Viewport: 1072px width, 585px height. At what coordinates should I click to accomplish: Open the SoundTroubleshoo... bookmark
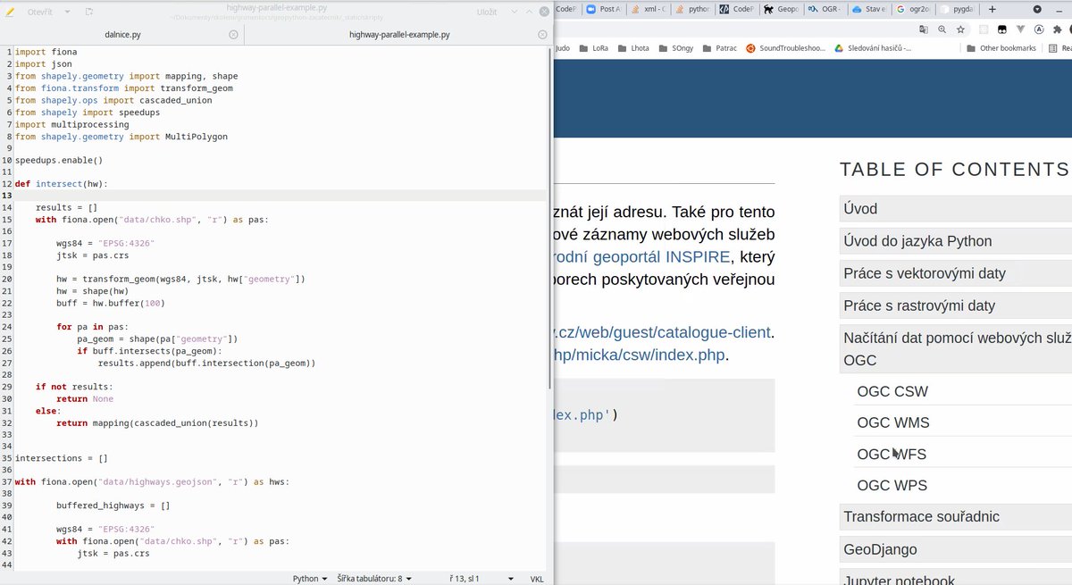point(786,48)
